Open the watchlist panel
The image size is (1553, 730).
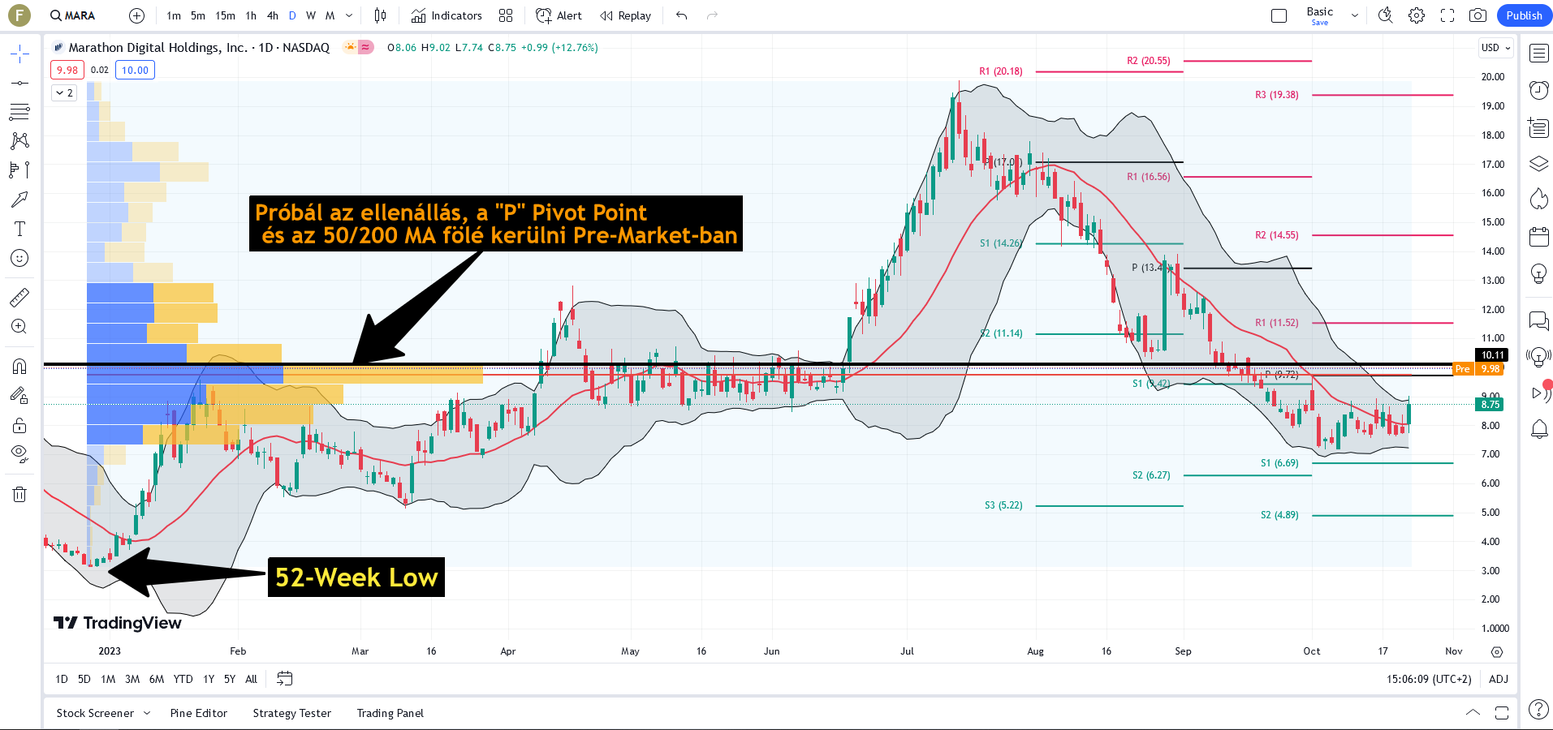point(1538,54)
